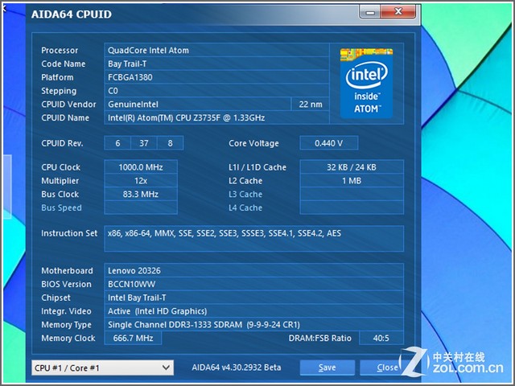Click the L2 Cache label
The width and height of the screenshot is (515, 386).
tap(245, 180)
